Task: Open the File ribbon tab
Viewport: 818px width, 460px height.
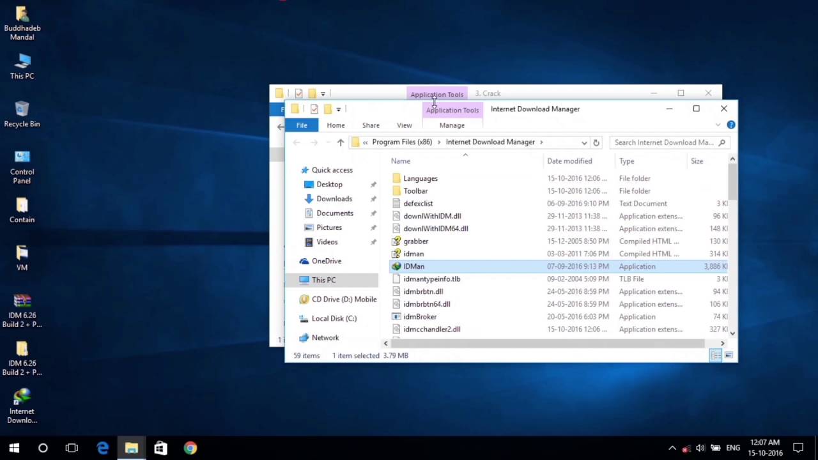Action: (302, 125)
